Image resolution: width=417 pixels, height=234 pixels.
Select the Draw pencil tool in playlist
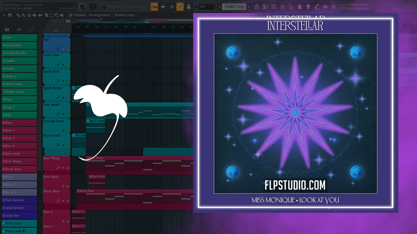18,15
